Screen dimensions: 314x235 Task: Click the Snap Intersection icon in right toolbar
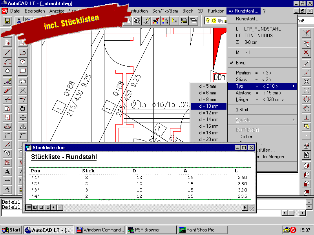(307, 81)
